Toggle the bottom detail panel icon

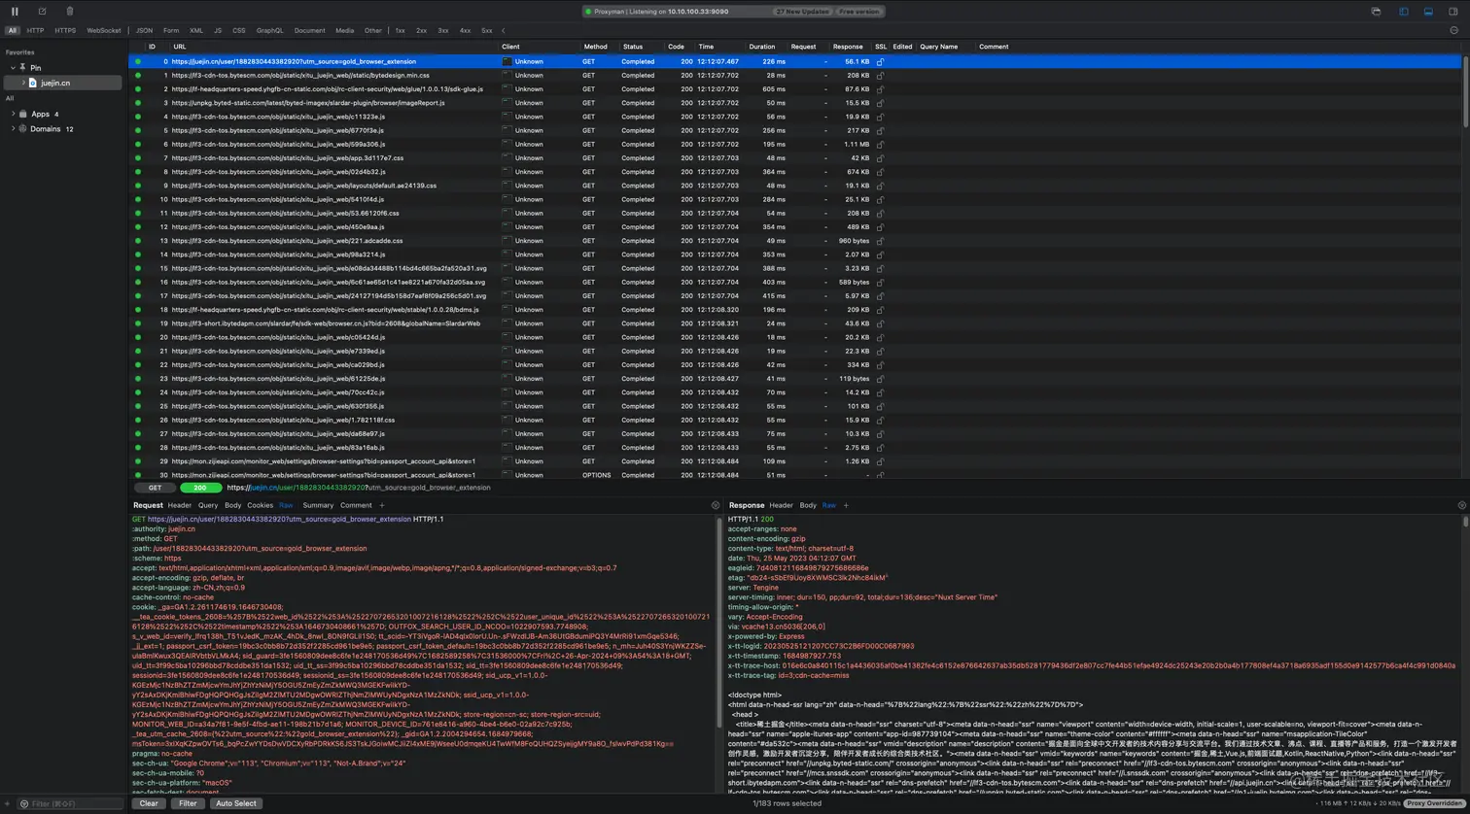click(x=1428, y=12)
